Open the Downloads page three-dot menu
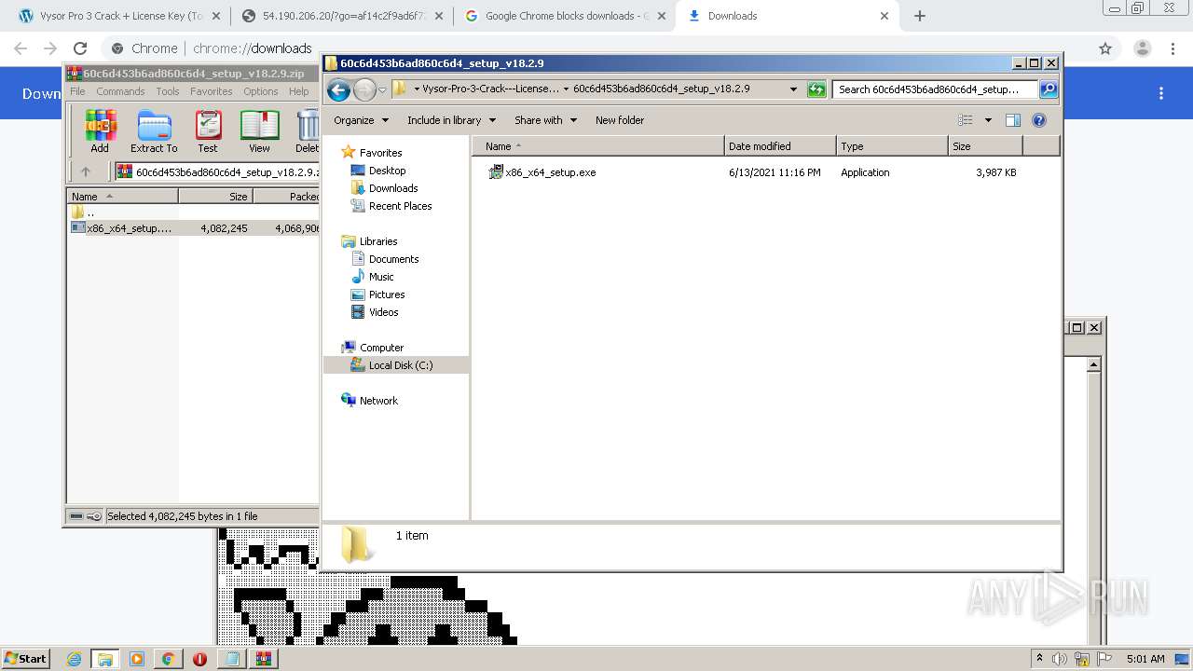 coord(1161,93)
